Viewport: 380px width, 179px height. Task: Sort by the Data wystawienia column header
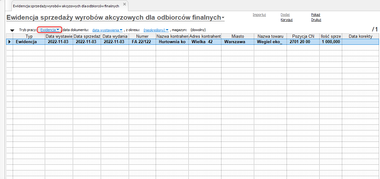pos(59,36)
